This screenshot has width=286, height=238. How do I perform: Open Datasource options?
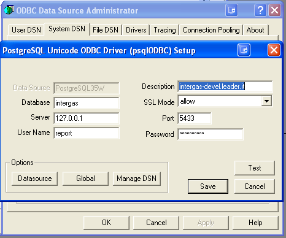(x=35, y=178)
